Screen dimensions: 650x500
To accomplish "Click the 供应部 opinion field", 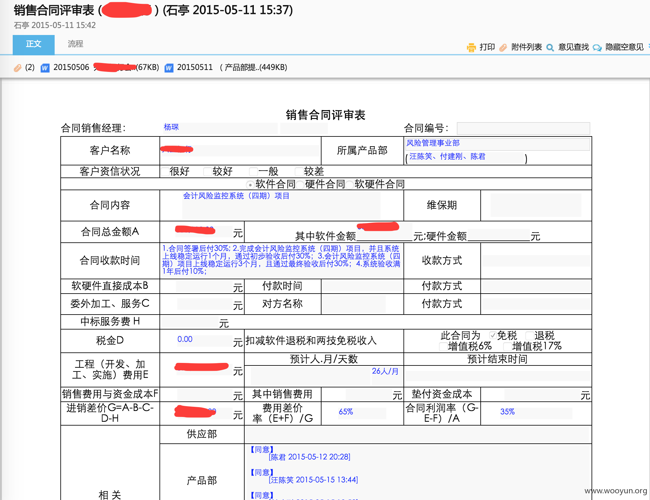I will pyautogui.click(x=417, y=434).
